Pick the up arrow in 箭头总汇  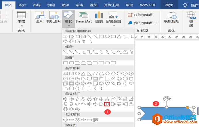[77, 99]
